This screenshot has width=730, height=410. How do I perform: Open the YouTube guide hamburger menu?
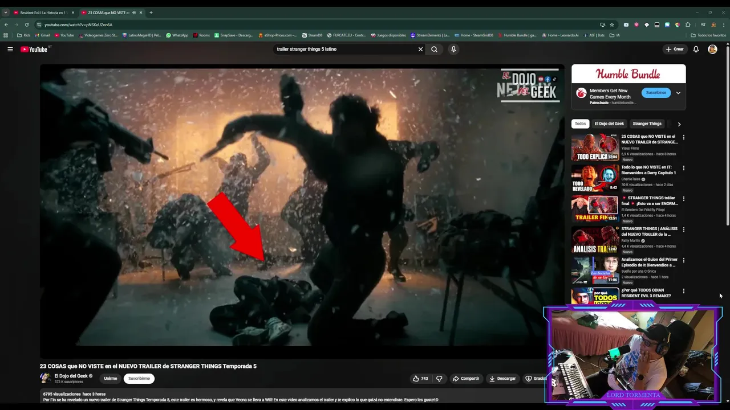coord(10,49)
